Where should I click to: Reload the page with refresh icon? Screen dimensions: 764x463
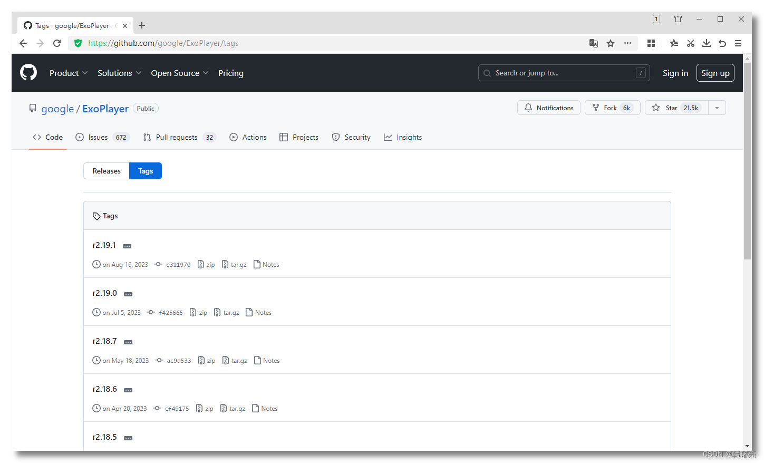pyautogui.click(x=57, y=43)
